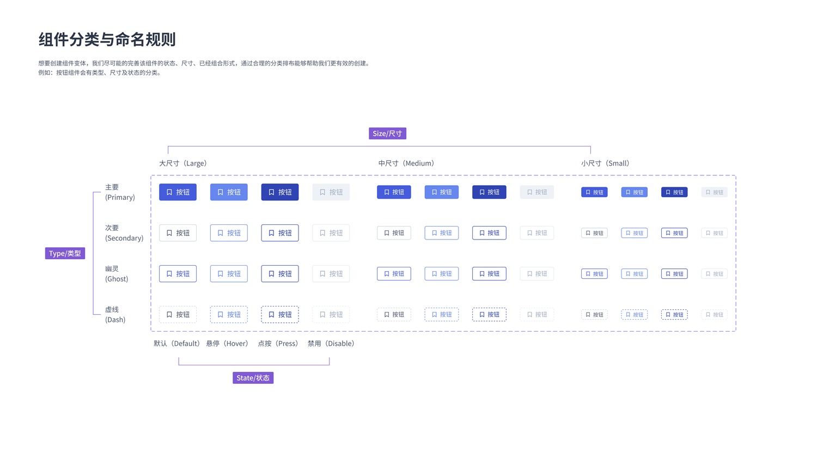Click bookmark icon in medium ghost default button
This screenshot has height=459, width=817.
[x=387, y=274]
